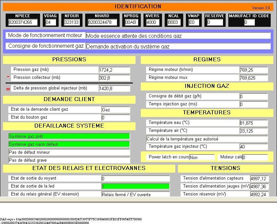Select the Moteur calé value field
Image resolution: width=277 pixels, height=224 pixels.
(254, 157)
